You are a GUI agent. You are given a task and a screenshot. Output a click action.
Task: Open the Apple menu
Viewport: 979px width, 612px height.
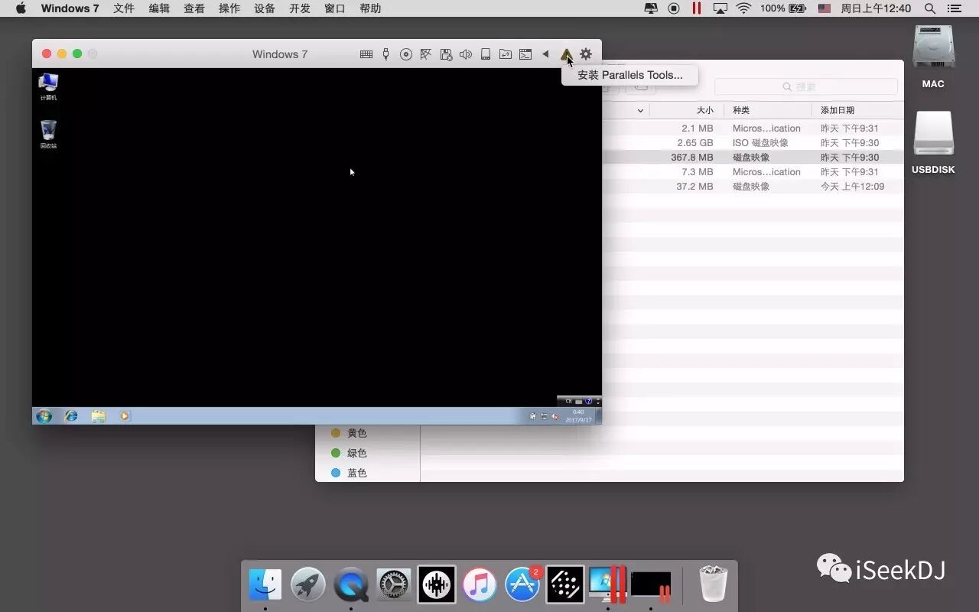click(21, 8)
